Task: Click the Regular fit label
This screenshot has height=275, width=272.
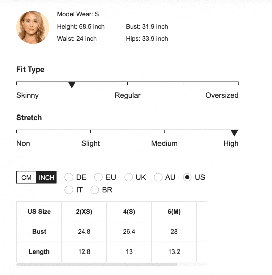Action: [128, 95]
